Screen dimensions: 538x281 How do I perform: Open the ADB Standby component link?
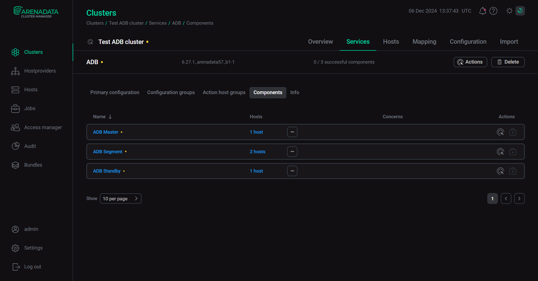(x=107, y=171)
